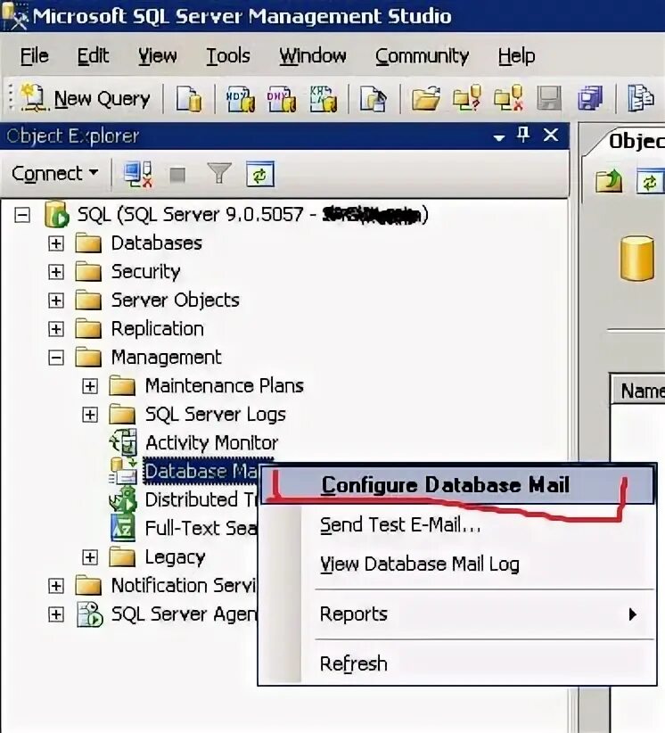Click the Filter funnel icon

click(218, 174)
